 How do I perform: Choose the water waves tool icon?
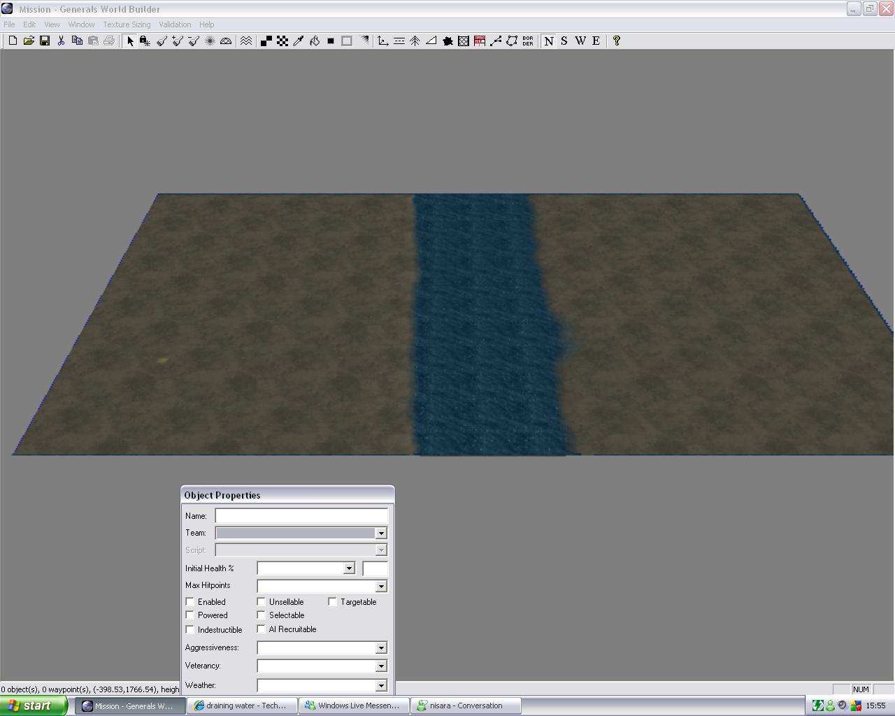[246, 41]
